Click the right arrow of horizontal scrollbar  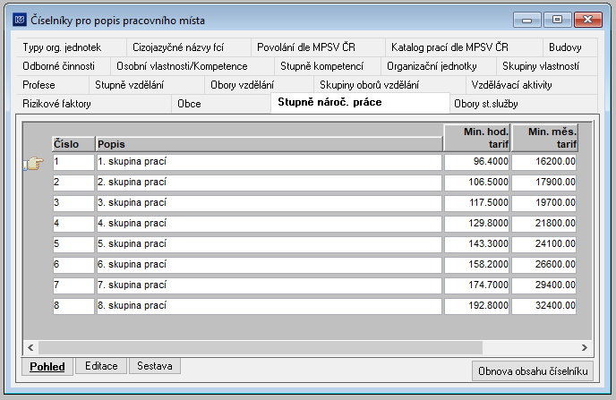coord(585,347)
